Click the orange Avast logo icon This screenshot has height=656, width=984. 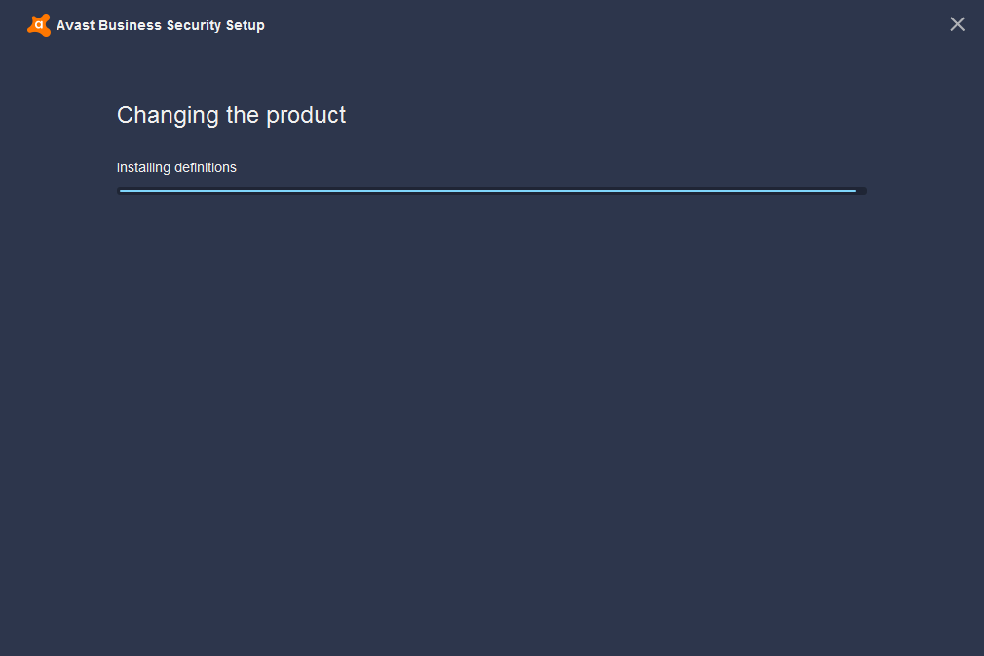[x=39, y=25]
